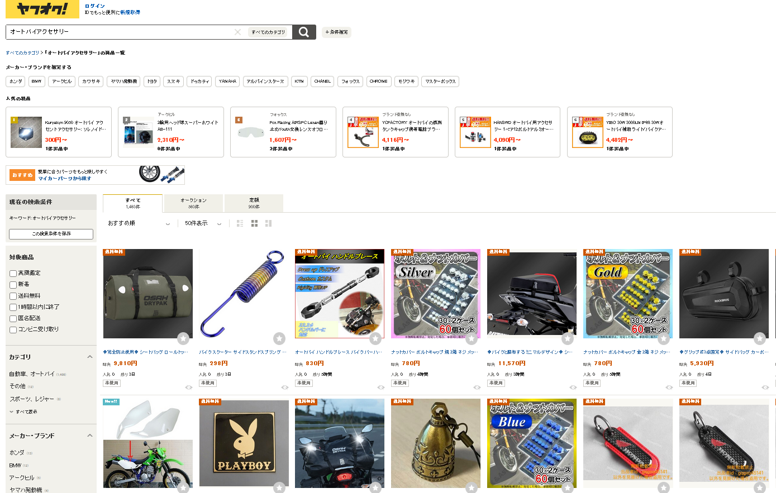
Task: Star the blue side stand spring item
Action: pyautogui.click(x=279, y=338)
